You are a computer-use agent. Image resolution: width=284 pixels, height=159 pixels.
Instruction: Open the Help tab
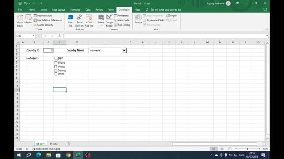pos(137,10)
